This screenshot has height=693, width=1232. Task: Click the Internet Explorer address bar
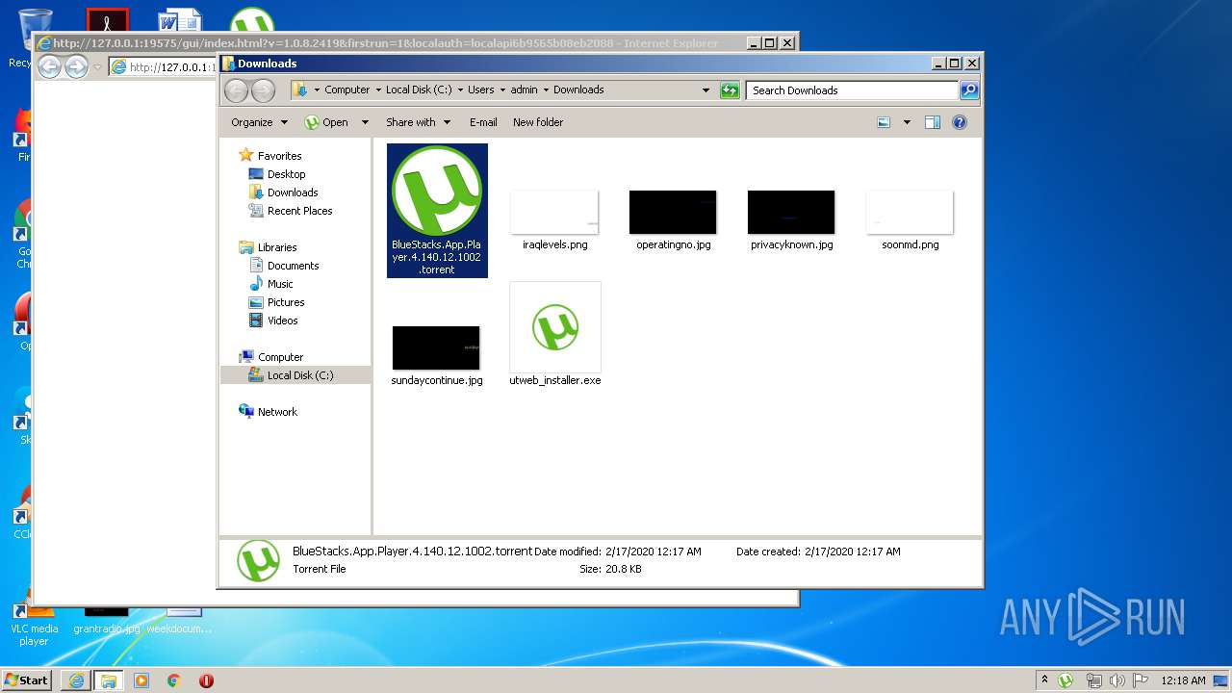click(x=164, y=66)
